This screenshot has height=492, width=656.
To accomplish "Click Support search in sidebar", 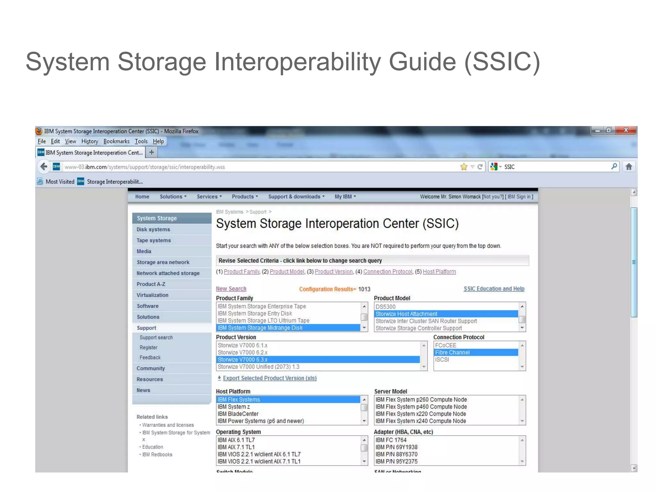I will point(156,338).
